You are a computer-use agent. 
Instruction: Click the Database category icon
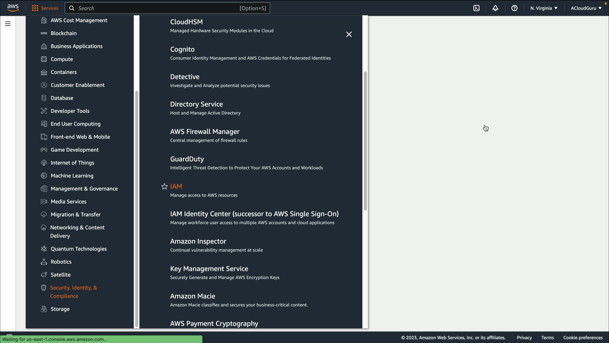point(44,98)
